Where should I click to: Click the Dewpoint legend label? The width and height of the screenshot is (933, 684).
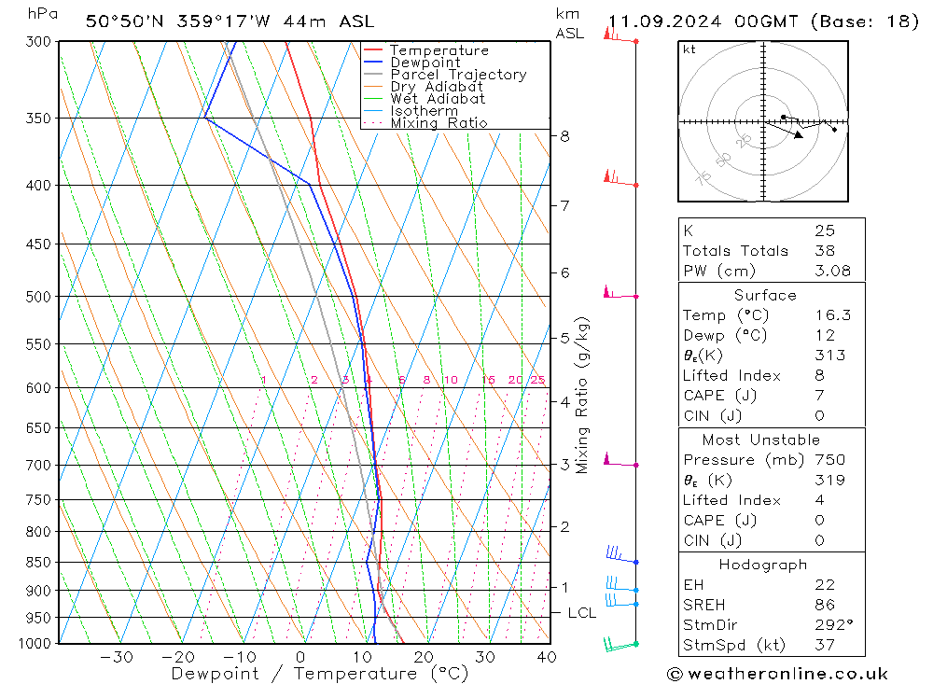pos(425,63)
